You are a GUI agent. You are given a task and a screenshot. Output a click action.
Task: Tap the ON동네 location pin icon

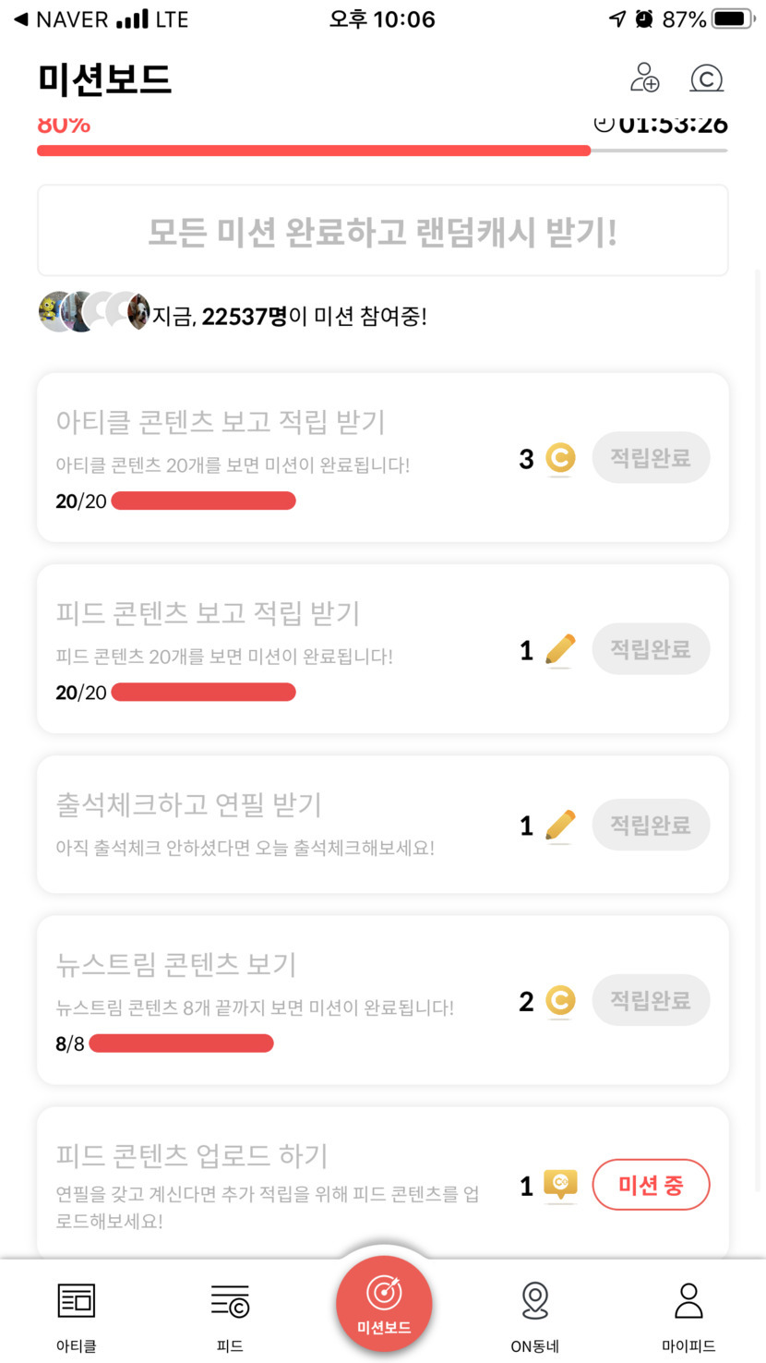(535, 1300)
